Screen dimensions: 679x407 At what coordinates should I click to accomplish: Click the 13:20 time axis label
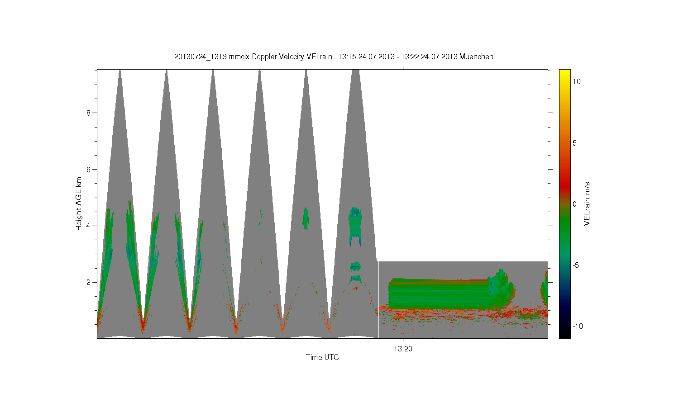point(403,349)
